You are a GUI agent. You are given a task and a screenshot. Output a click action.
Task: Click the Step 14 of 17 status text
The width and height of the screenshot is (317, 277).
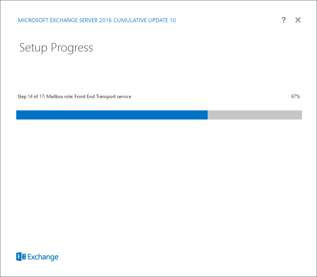coord(31,97)
